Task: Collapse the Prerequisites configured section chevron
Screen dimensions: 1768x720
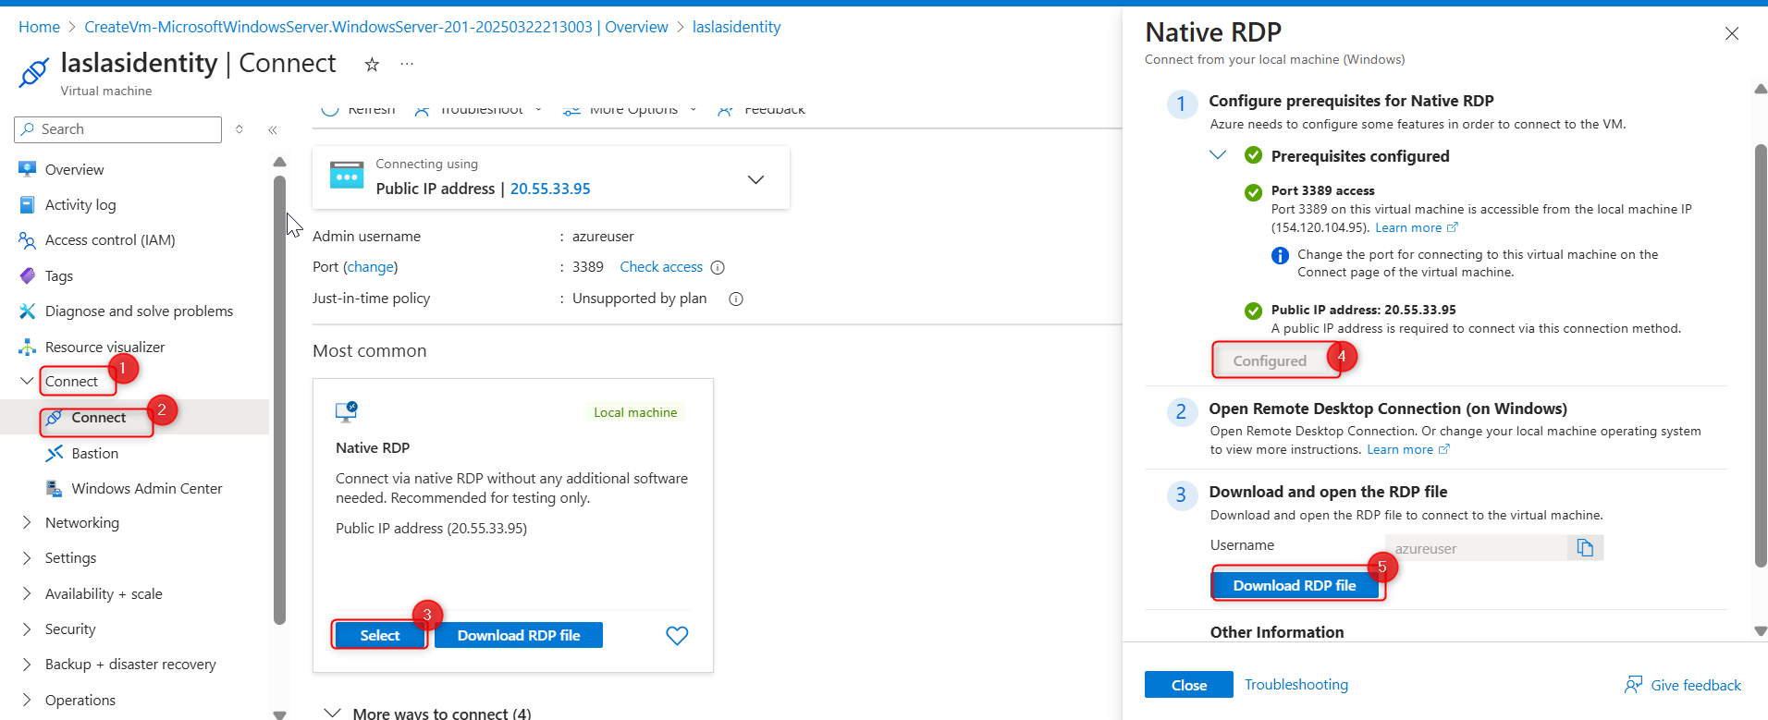Action: click(x=1219, y=154)
